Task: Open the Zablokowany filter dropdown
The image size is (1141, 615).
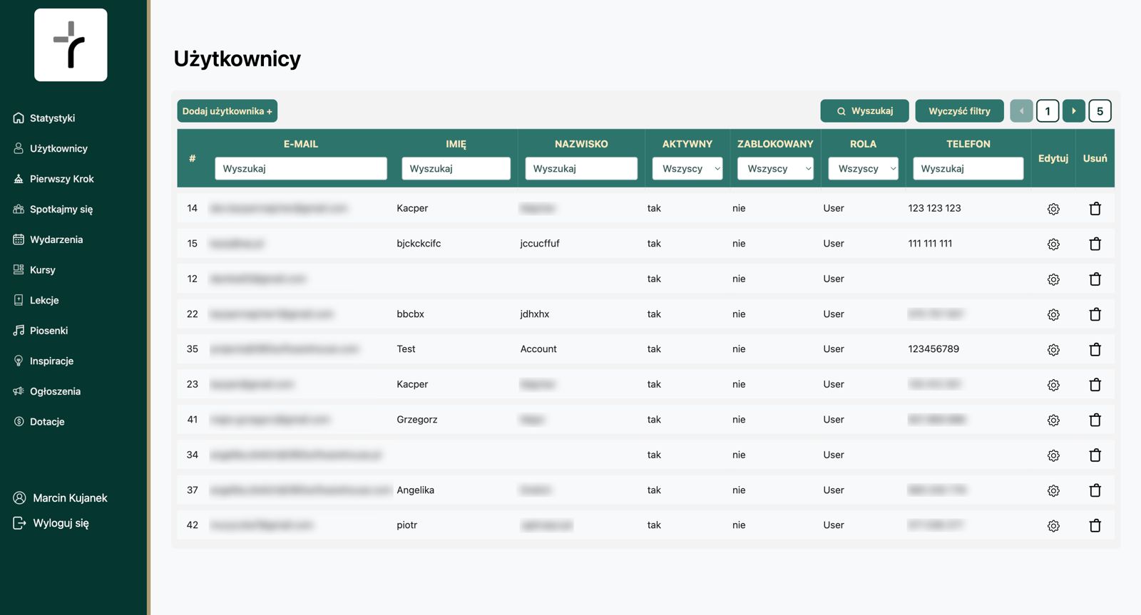Action: coord(775,169)
